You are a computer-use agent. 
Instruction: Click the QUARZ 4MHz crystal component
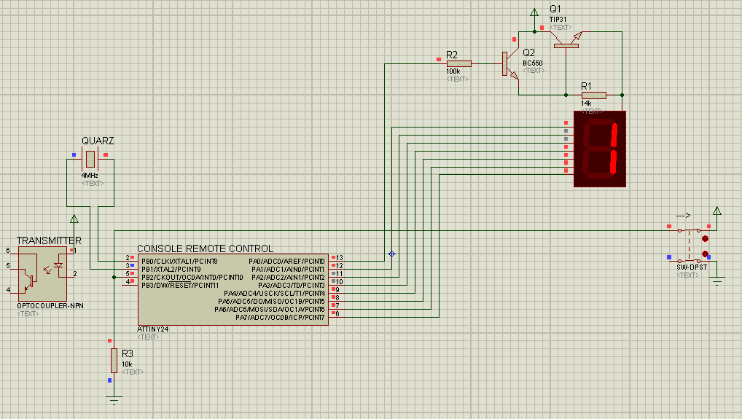point(90,157)
